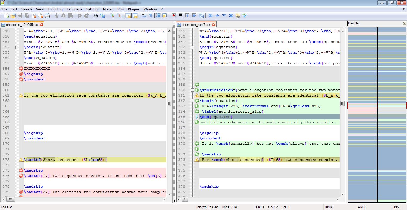Toggle synchronize vertical scrolling
The height and width of the screenshot is (210, 407).
click(x=128, y=15)
